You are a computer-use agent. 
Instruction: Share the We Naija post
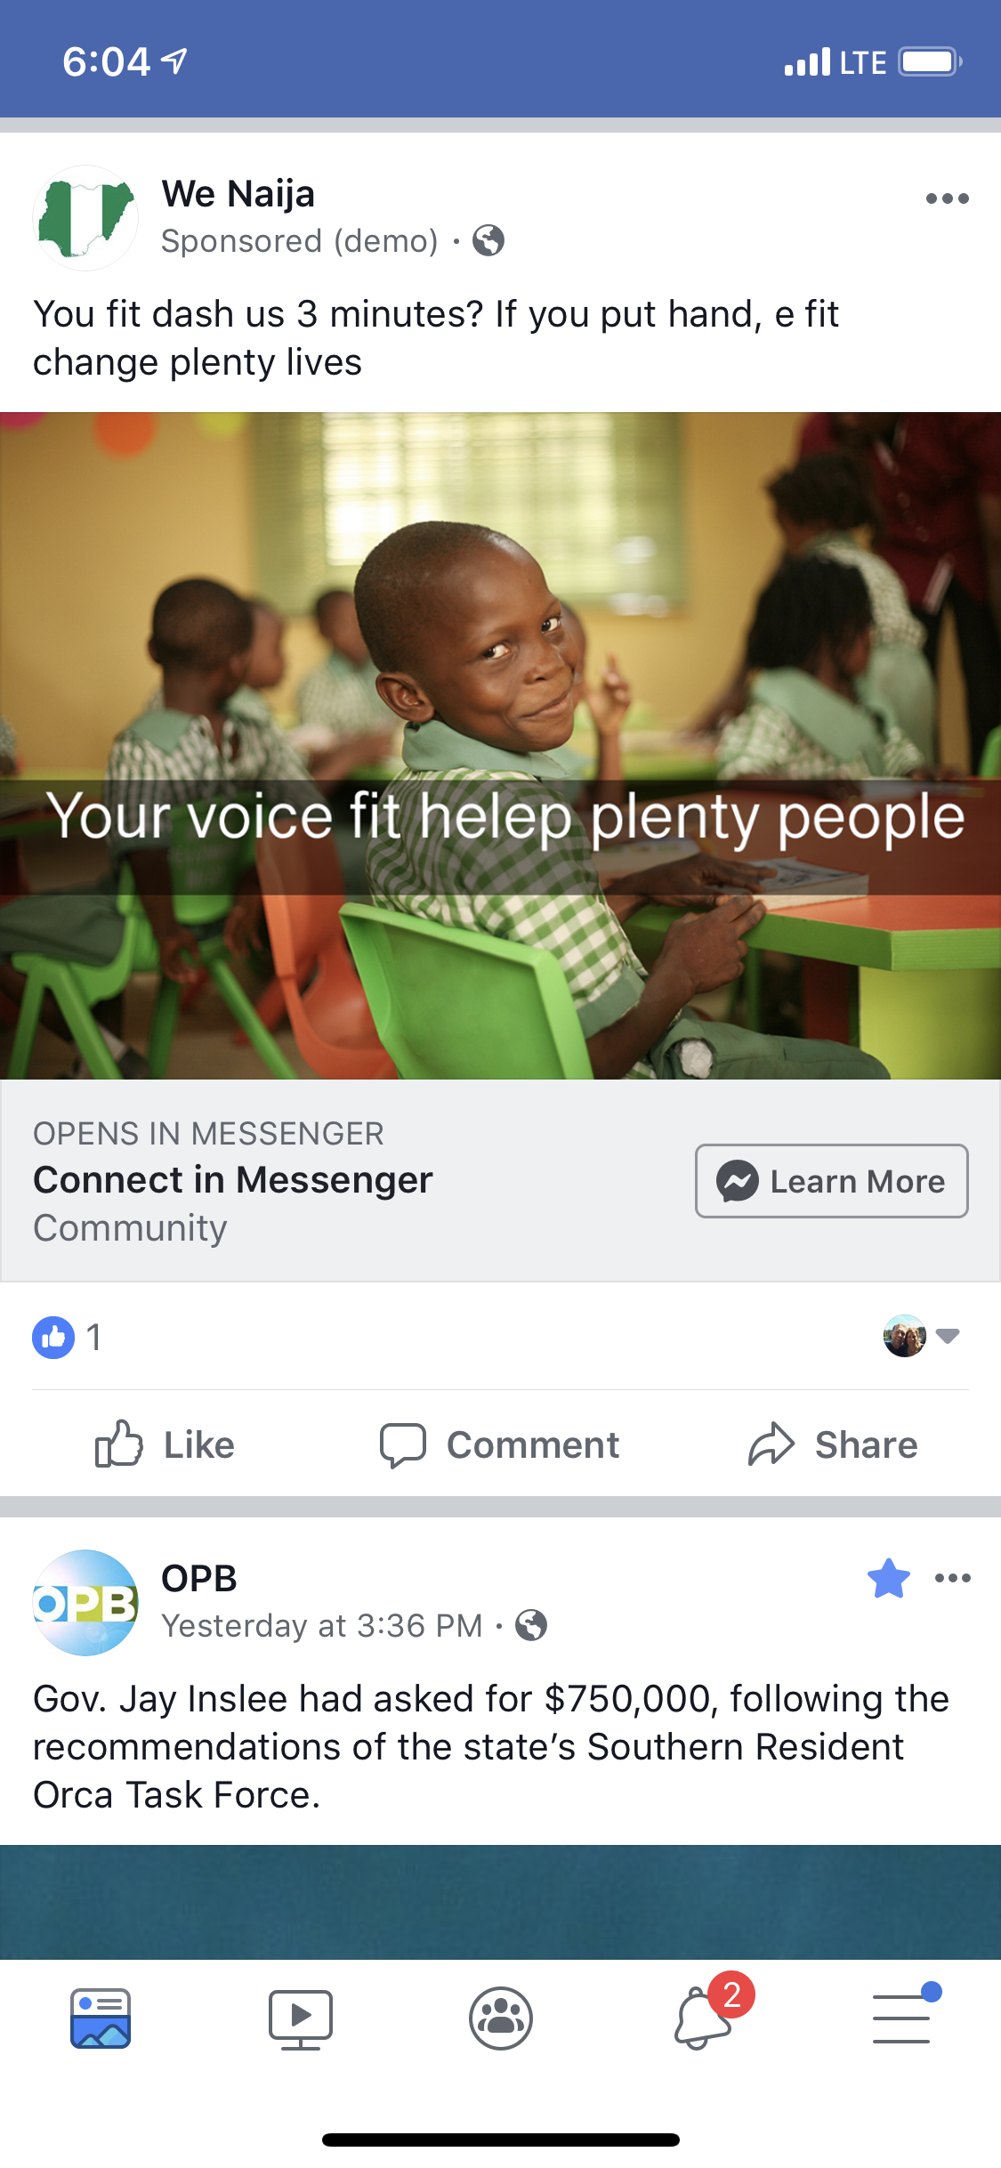coord(833,1444)
